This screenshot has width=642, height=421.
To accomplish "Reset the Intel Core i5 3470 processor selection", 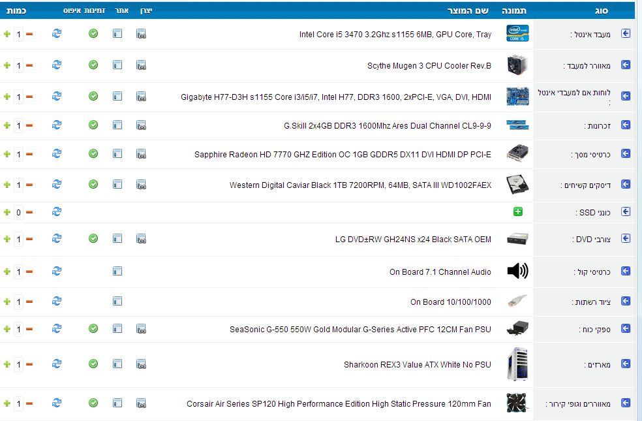I will pos(57,34).
